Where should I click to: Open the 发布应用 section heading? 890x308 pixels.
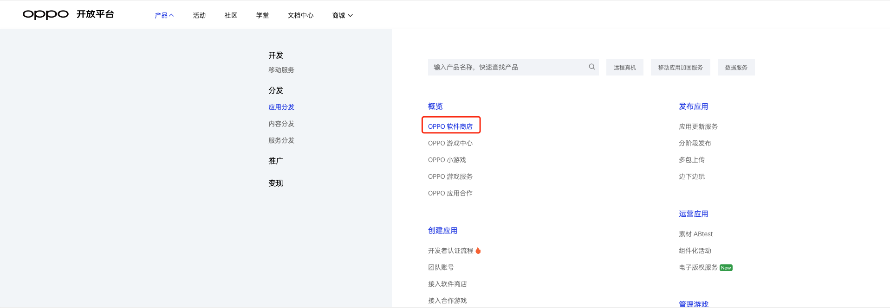click(694, 106)
